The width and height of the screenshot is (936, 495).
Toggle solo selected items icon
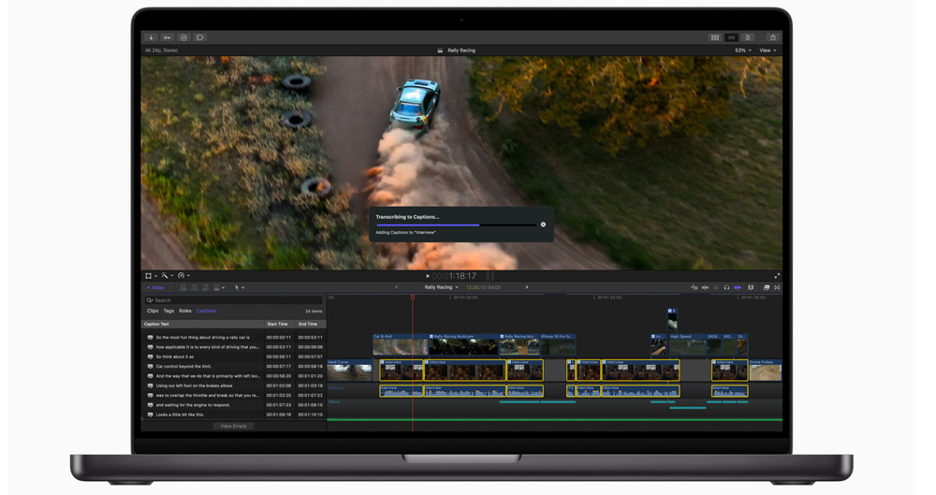(x=716, y=288)
